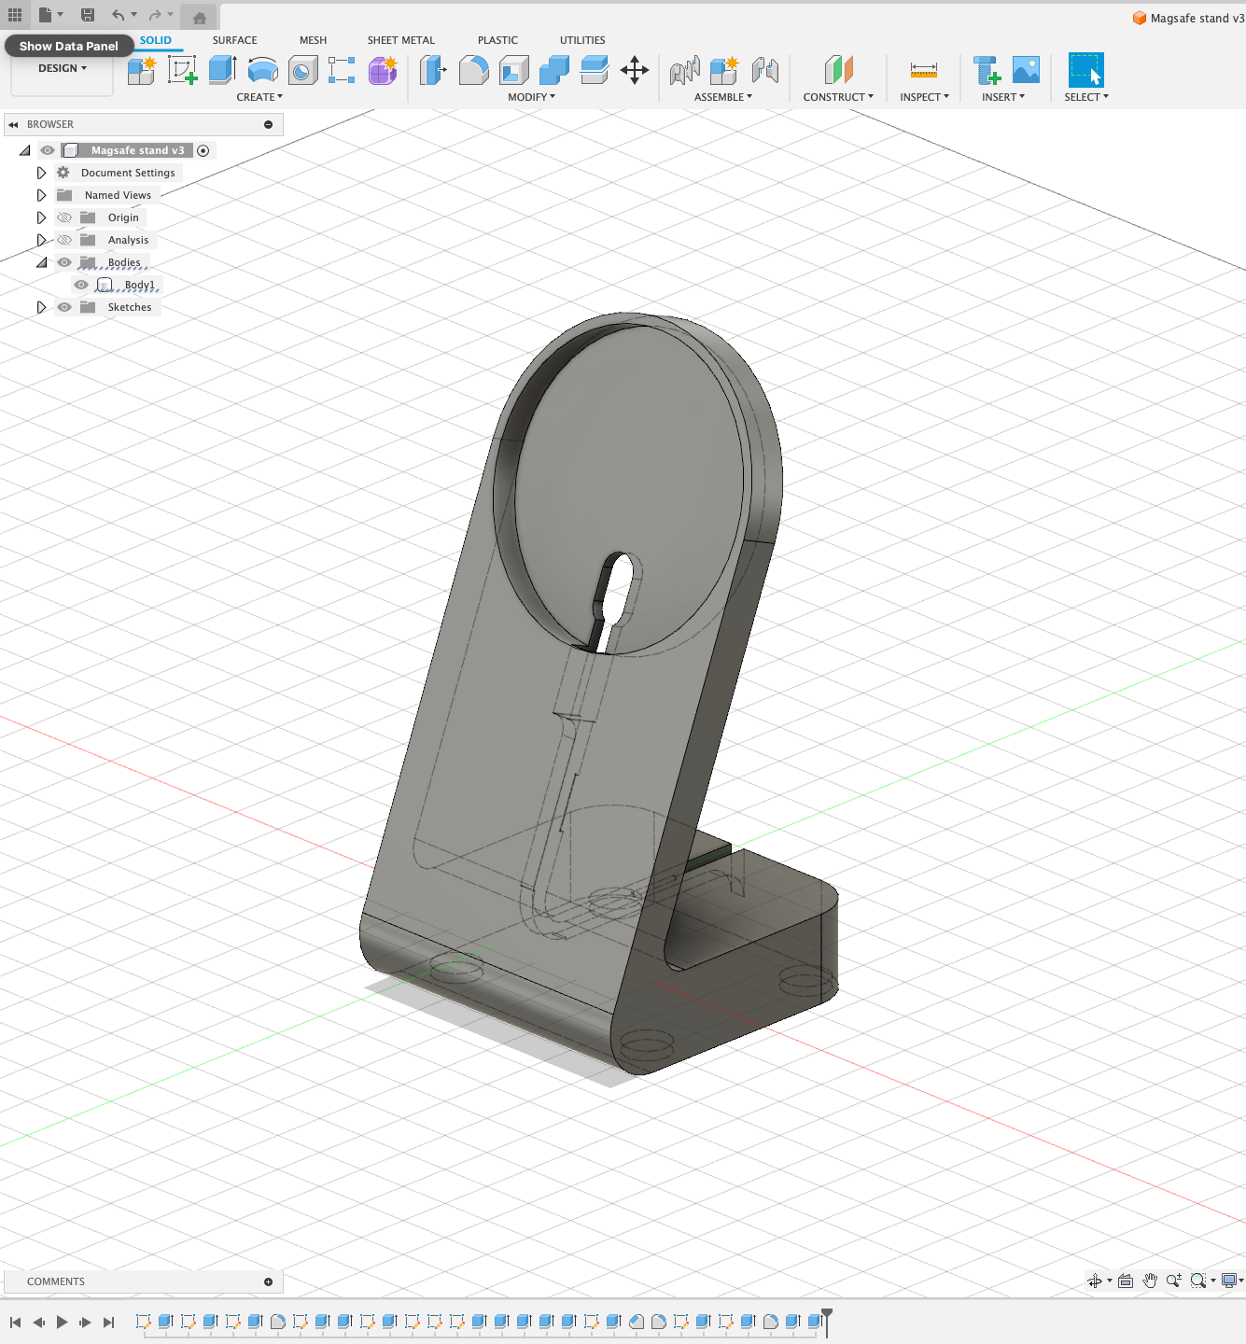Viewport: 1246px width, 1344px height.
Task: Open the purple Create Form tool
Action: point(383,70)
